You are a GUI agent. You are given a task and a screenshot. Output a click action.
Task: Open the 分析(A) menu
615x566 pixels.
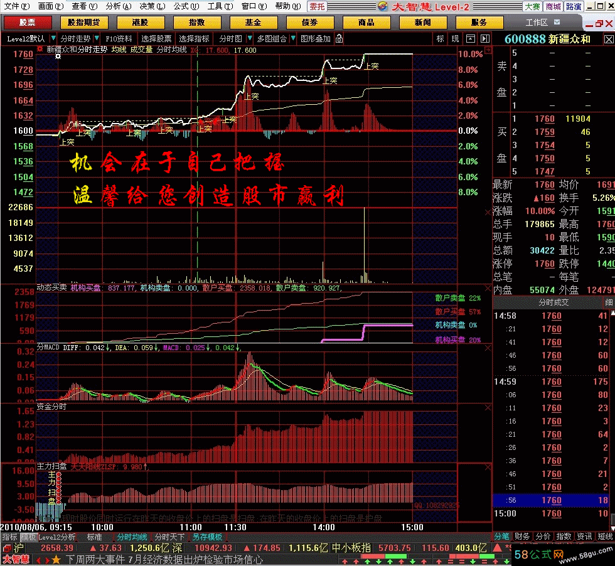point(119,6)
